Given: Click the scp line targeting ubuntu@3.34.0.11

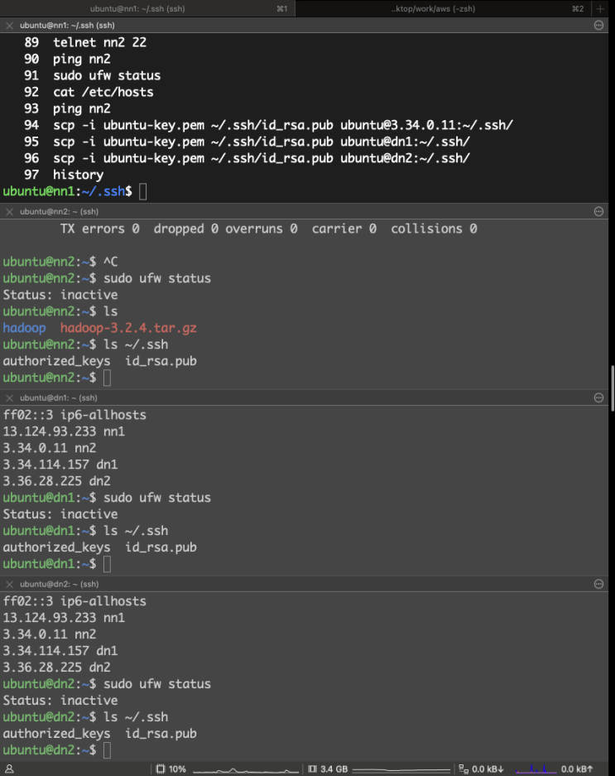Looking at the screenshot, I should 269,125.
